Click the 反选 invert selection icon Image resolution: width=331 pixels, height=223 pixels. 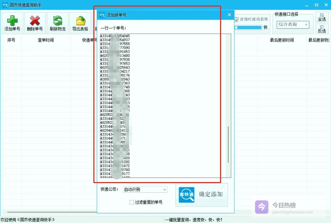click(x=322, y=29)
